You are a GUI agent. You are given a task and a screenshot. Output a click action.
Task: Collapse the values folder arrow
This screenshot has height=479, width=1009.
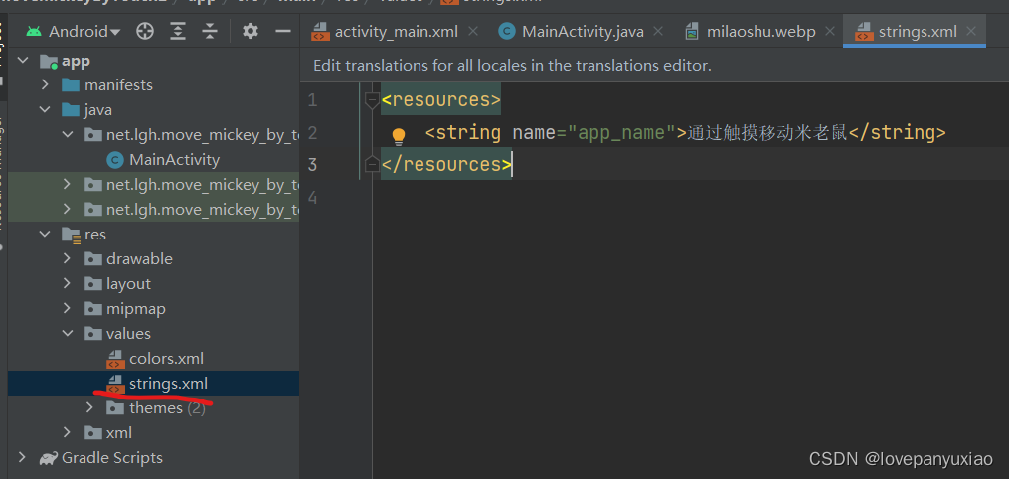click(x=67, y=333)
